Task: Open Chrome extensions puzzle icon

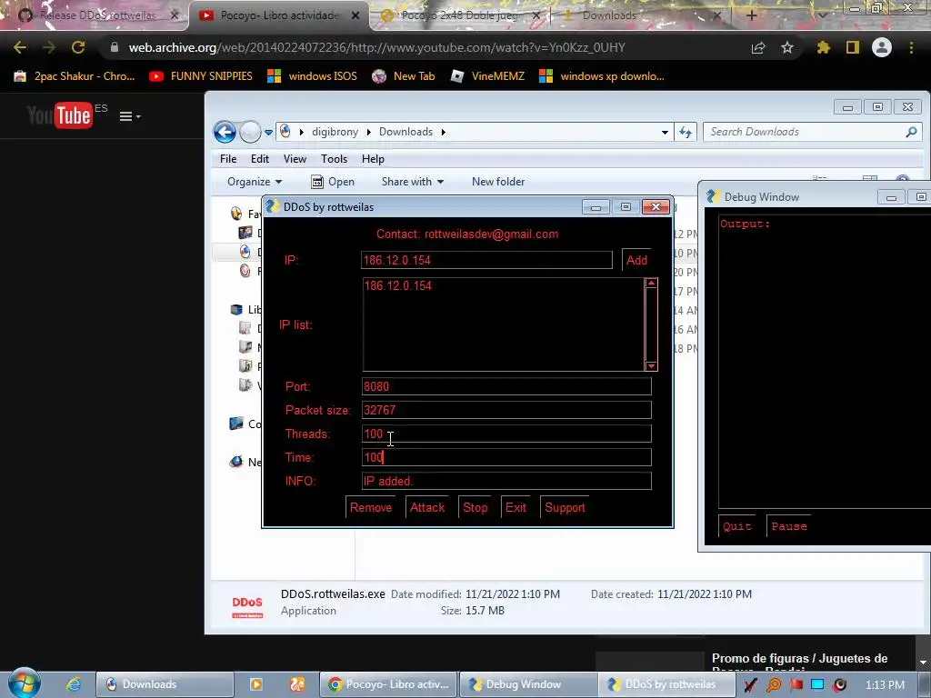Action: coord(823,47)
